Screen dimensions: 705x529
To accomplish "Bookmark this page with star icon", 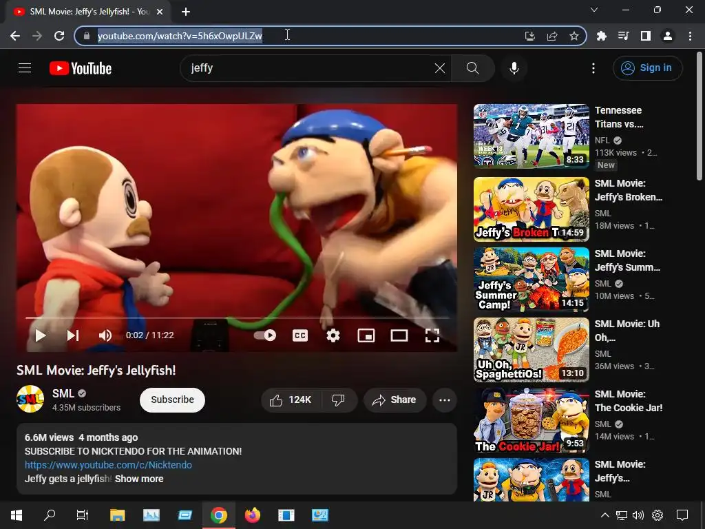I will tap(574, 36).
